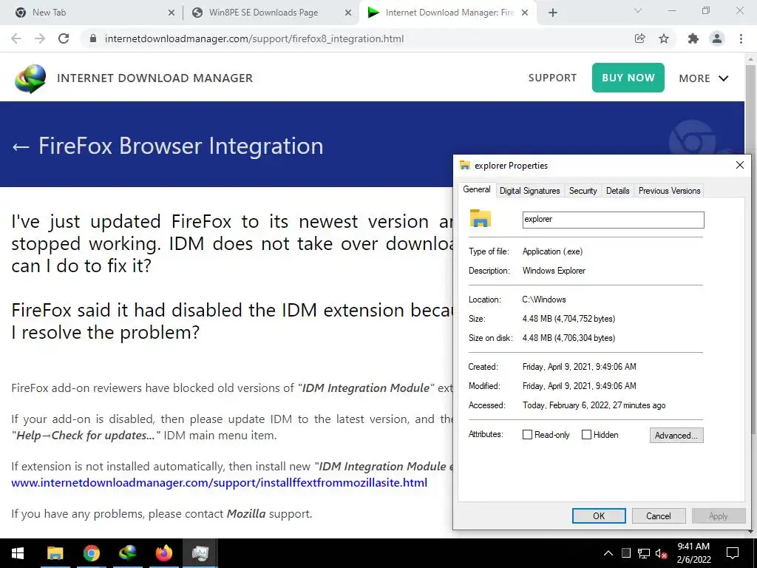The image size is (757, 568).
Task: Open Internet Download Manager from taskbar
Action: click(127, 553)
